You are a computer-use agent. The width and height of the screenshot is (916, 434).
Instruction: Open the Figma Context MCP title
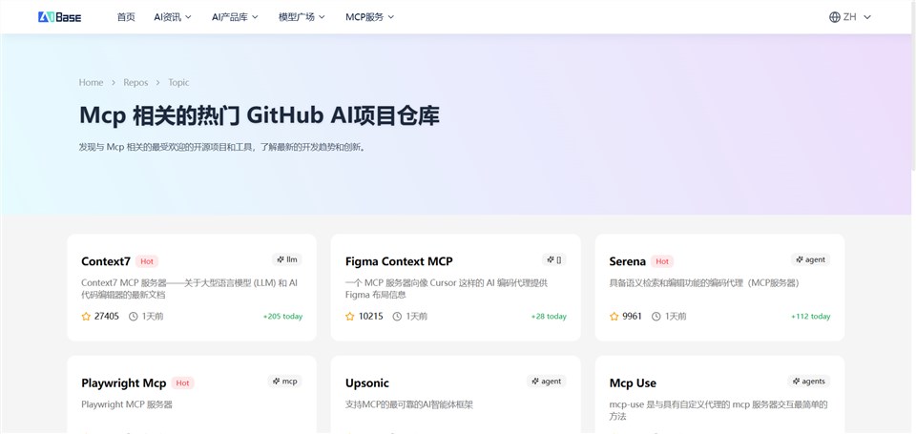pos(399,261)
